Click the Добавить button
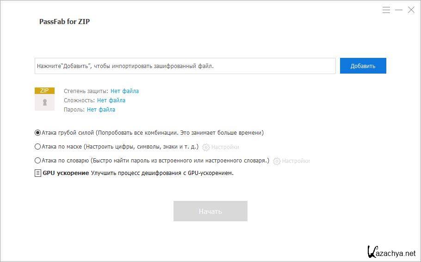The height and width of the screenshot is (262, 421). coord(363,66)
